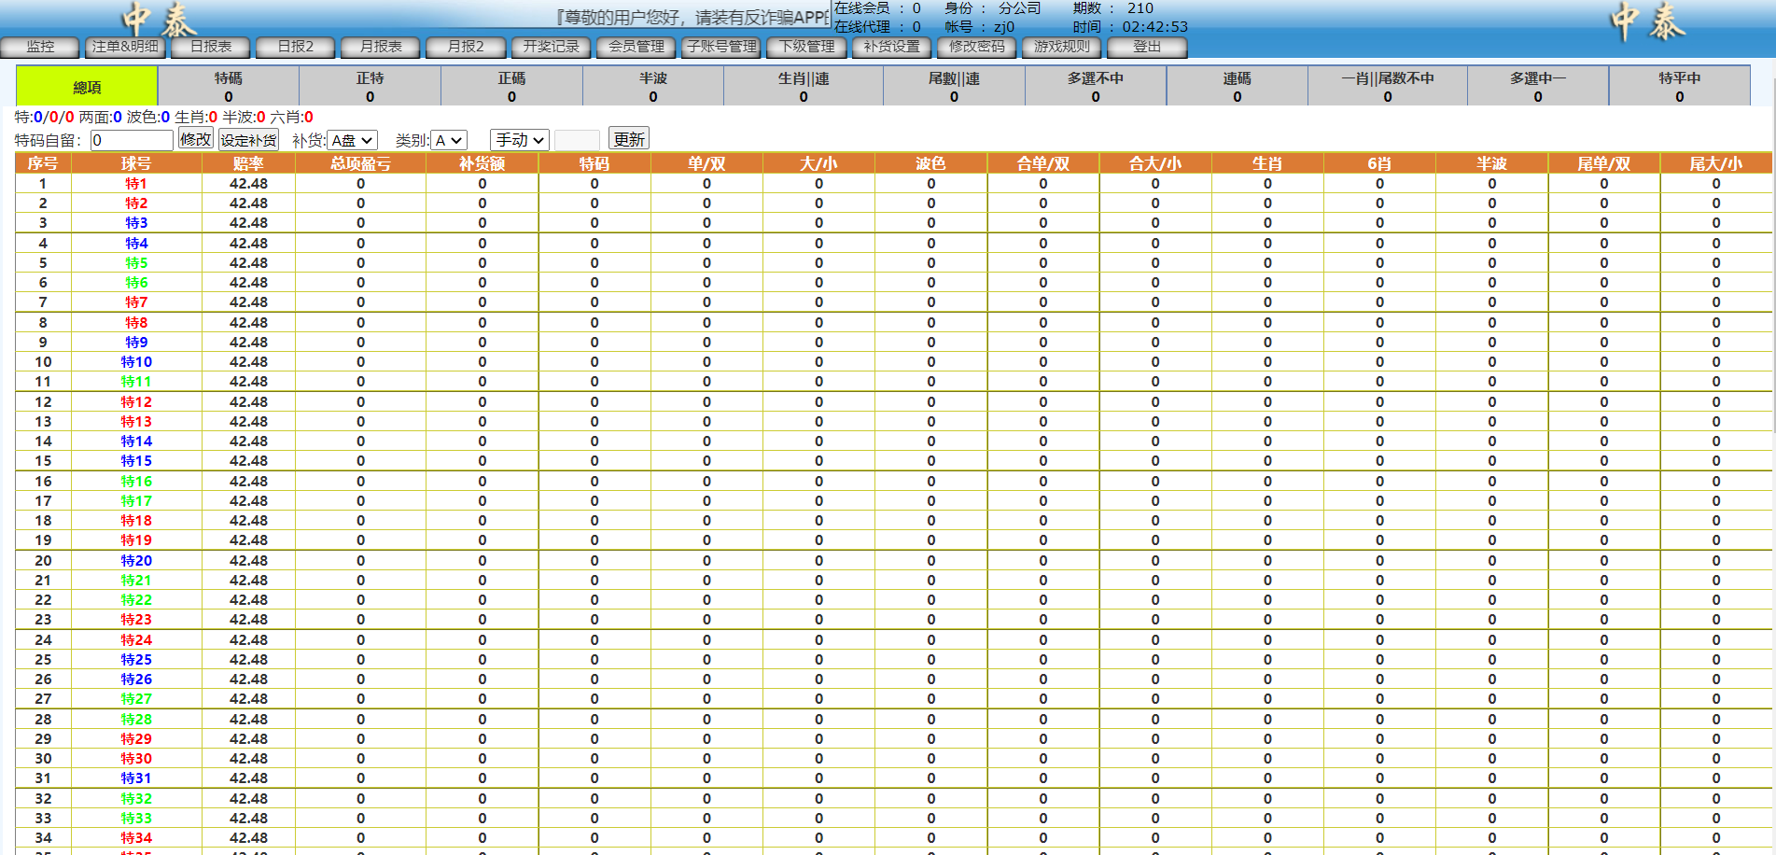Open the 手动 refresh mode dropdown
The image size is (1776, 855).
[x=520, y=140]
